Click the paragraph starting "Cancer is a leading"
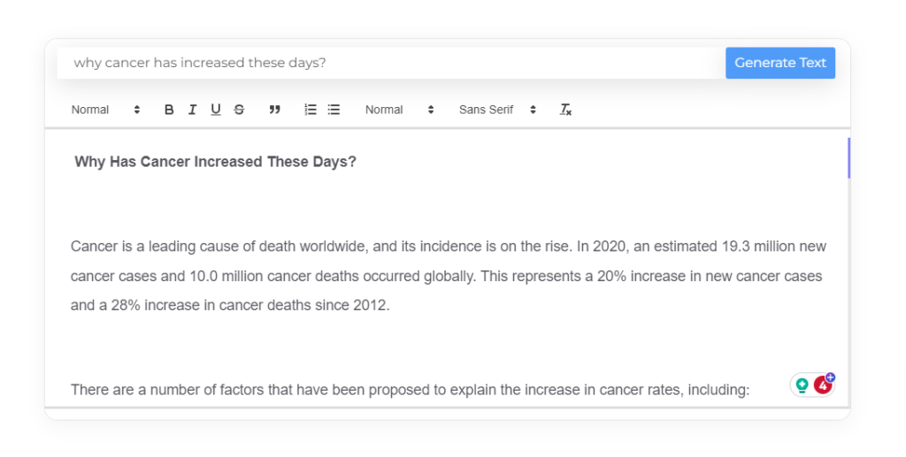 tap(448, 276)
